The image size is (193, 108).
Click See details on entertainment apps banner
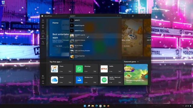point(59,46)
